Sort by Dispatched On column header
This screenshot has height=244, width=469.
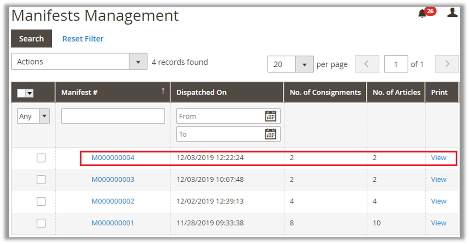click(x=202, y=93)
